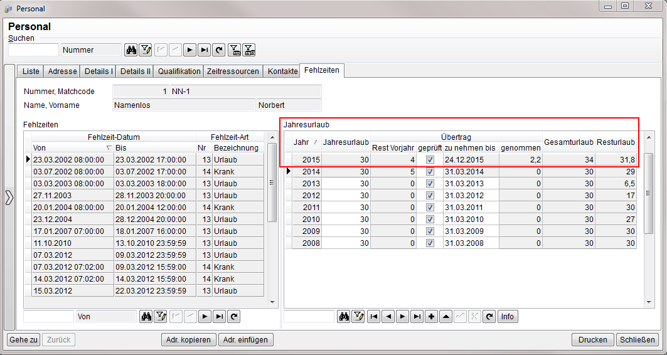Viewport: 667px width, 355px height.
Task: Sort Jahresurlaub table by Jahr column header
Action: [x=304, y=142]
